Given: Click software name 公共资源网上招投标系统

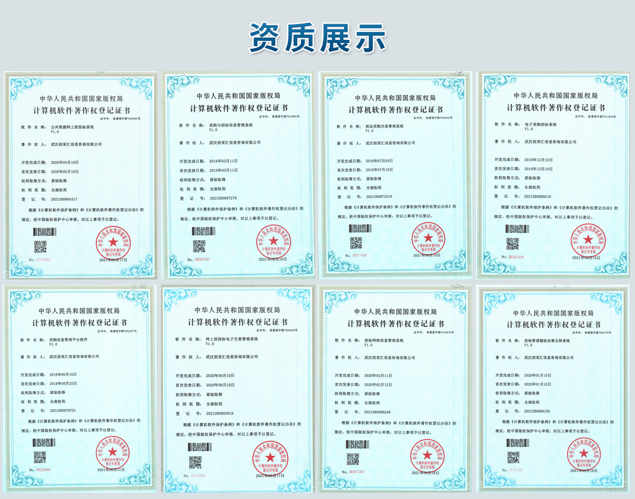Looking at the screenshot, I should tap(72, 127).
